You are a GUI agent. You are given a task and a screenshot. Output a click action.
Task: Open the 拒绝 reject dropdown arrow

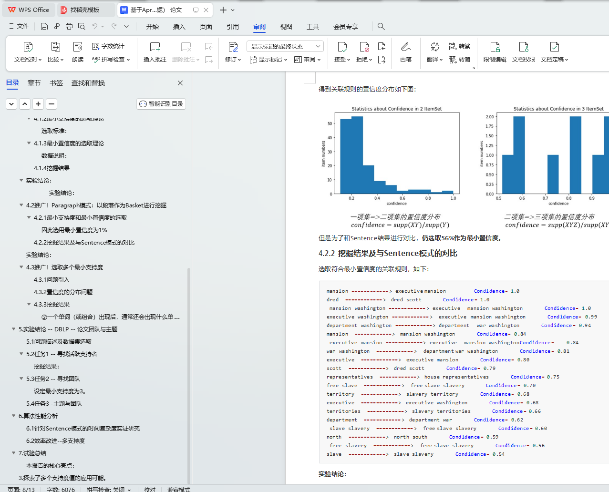371,60
